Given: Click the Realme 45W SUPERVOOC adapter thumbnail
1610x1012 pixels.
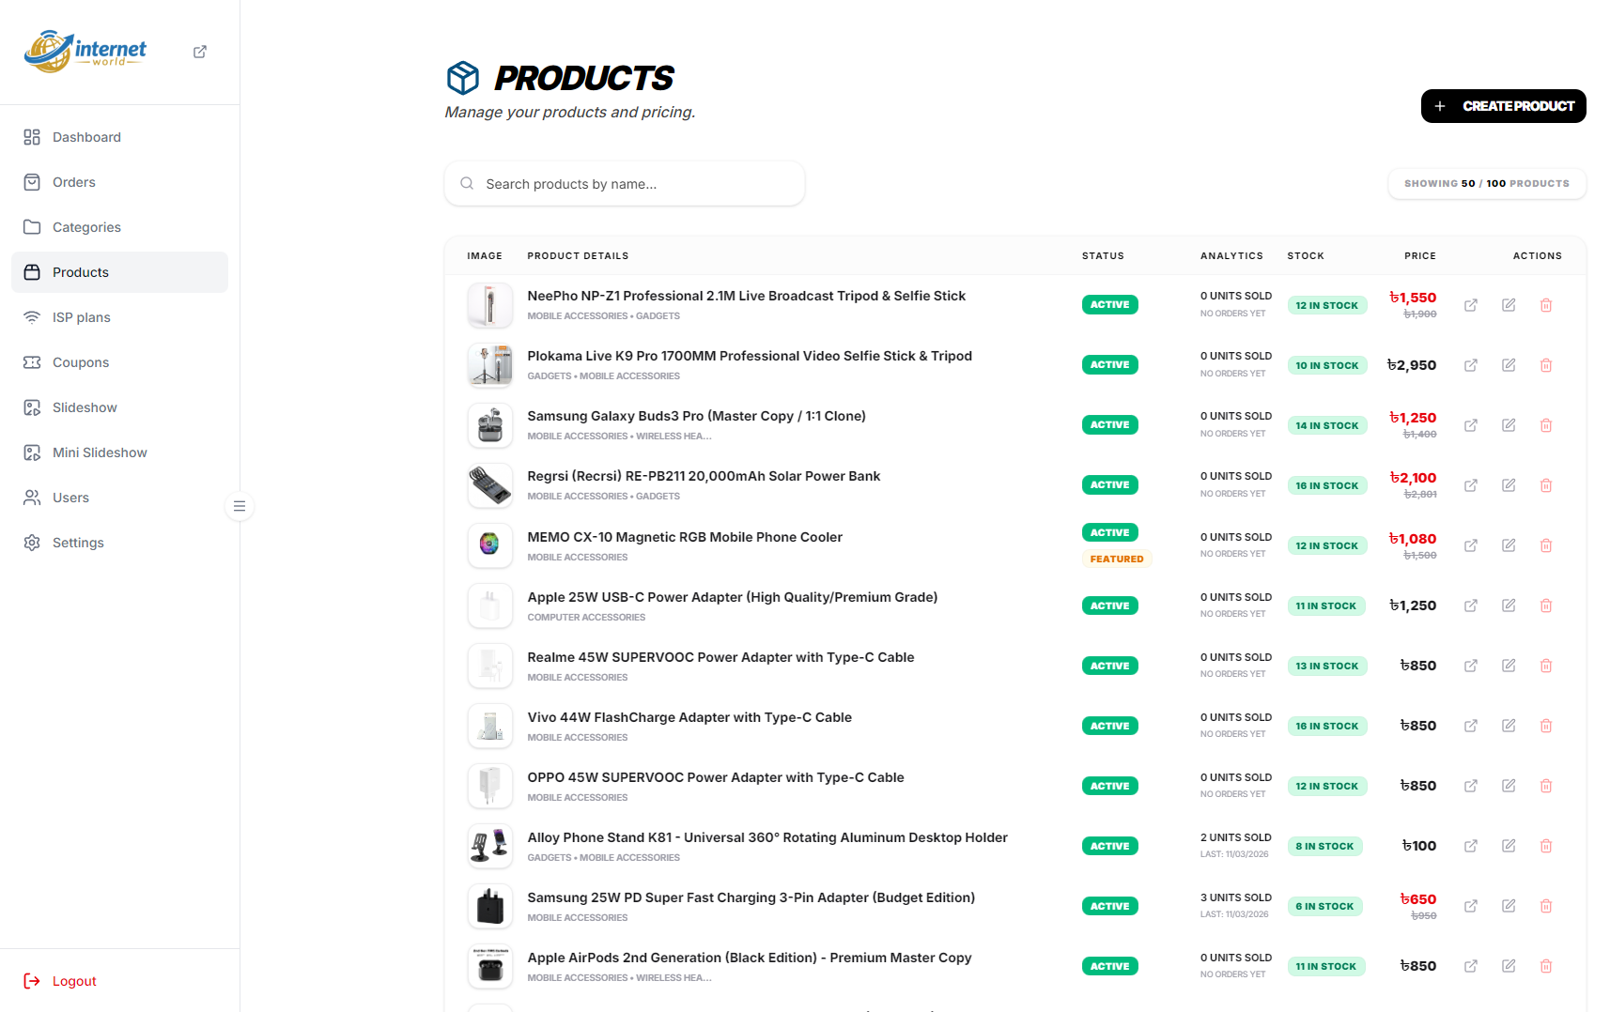Looking at the screenshot, I should point(490,666).
